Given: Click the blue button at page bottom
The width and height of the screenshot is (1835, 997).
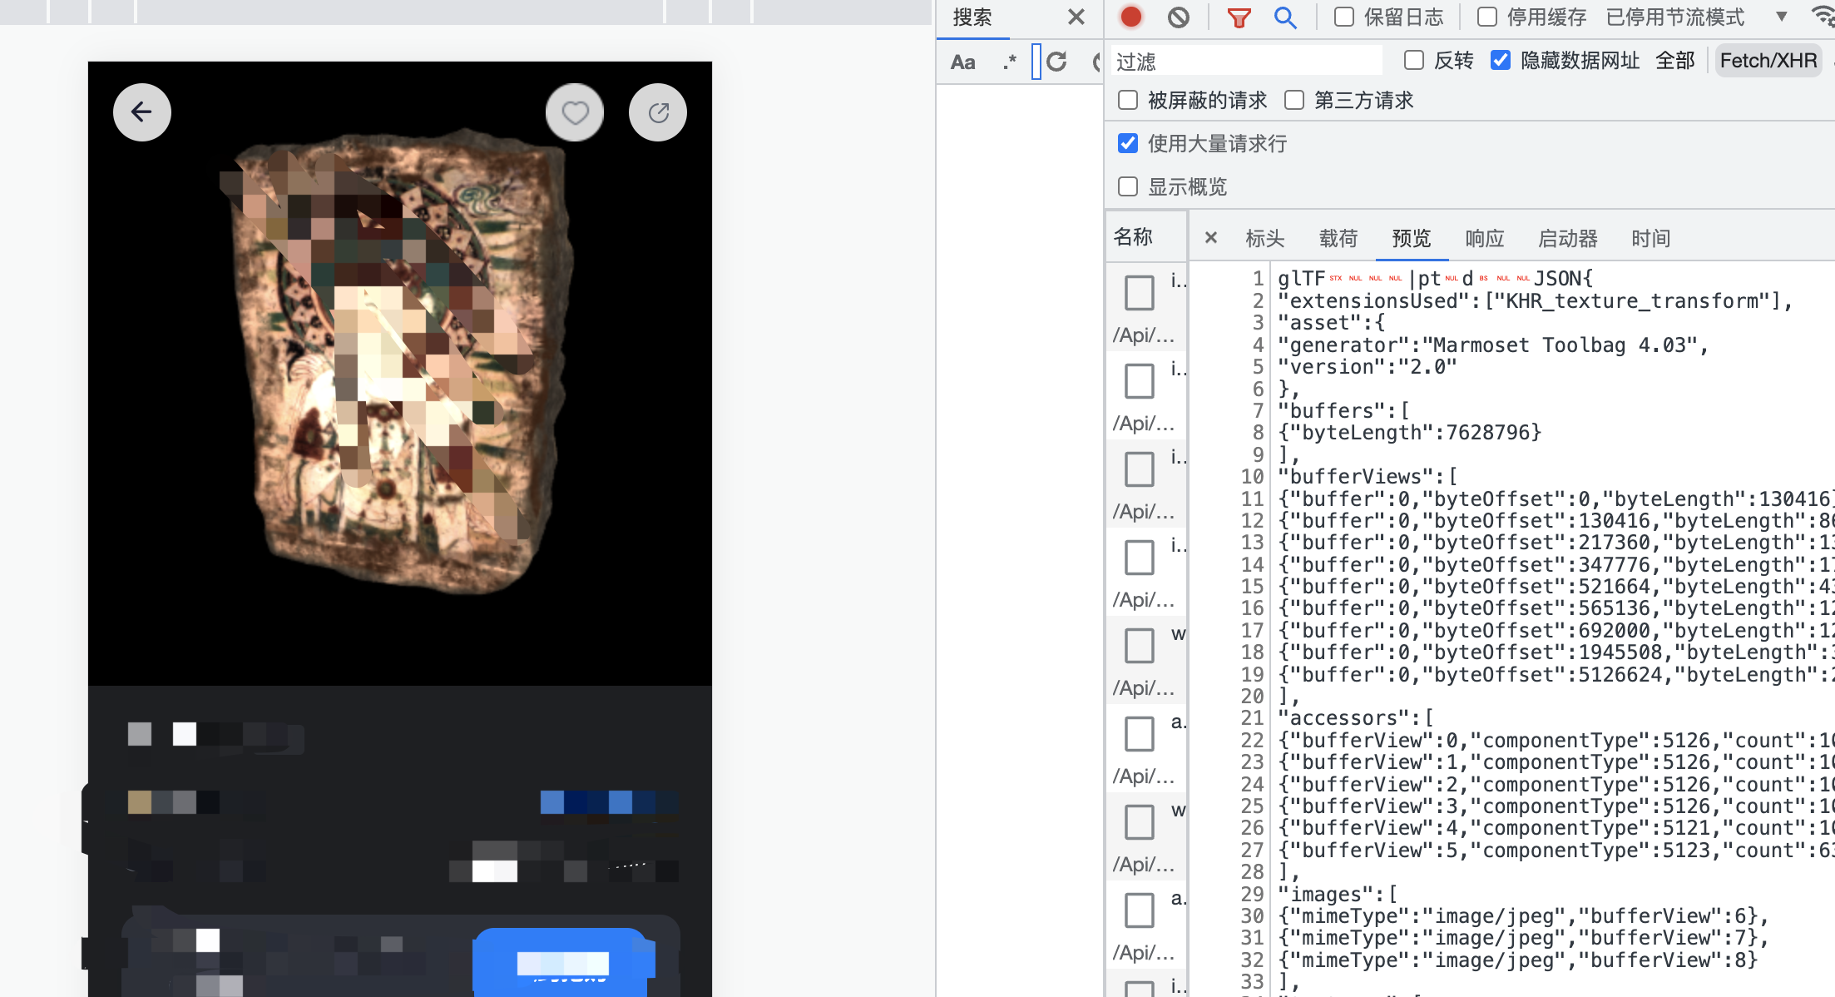Looking at the screenshot, I should point(562,962).
